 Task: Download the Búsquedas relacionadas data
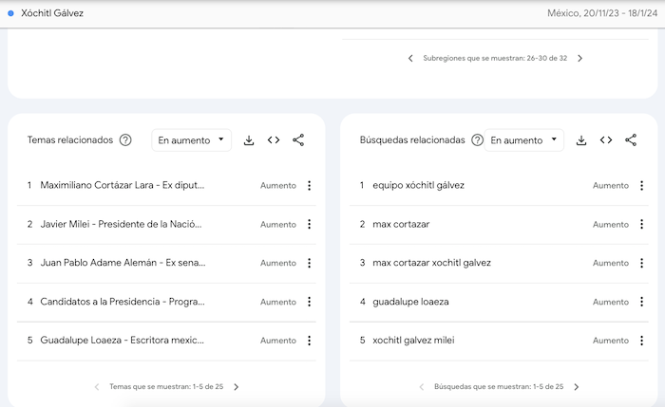click(x=581, y=140)
